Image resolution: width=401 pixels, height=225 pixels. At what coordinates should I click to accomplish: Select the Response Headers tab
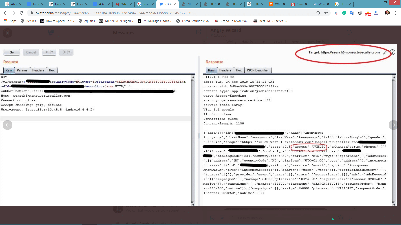point(225,70)
